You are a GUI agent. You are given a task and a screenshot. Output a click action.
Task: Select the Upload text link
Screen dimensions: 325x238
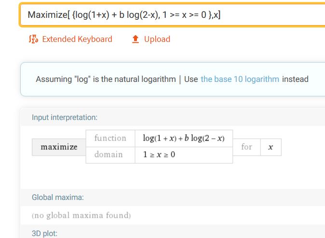[x=157, y=39]
